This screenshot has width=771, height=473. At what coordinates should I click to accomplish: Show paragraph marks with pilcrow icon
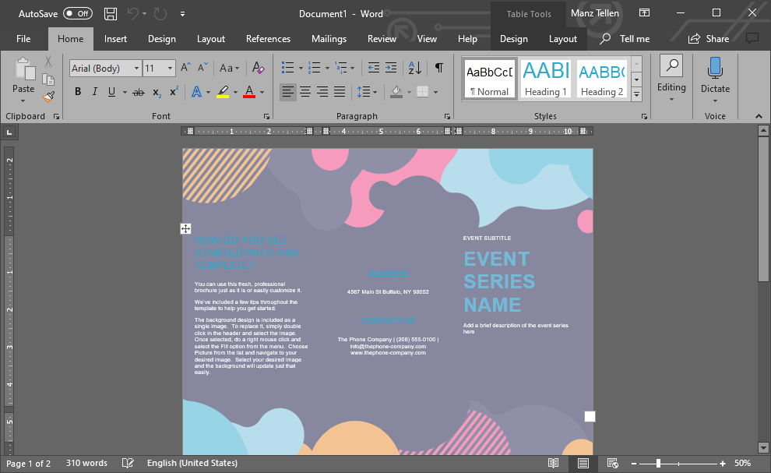(439, 69)
